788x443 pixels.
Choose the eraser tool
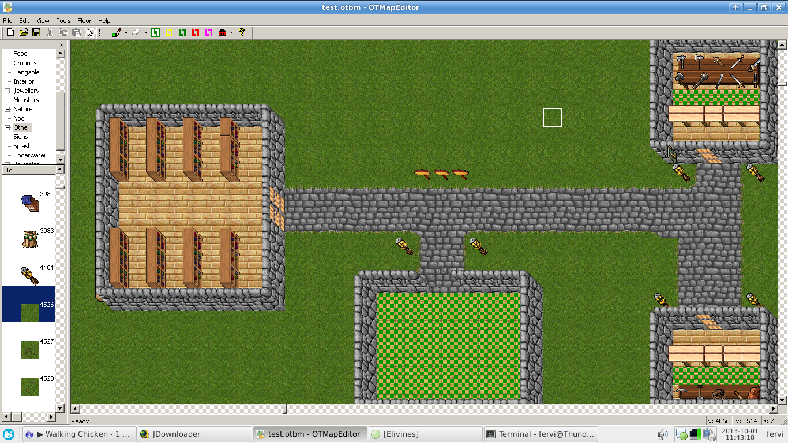(136, 33)
